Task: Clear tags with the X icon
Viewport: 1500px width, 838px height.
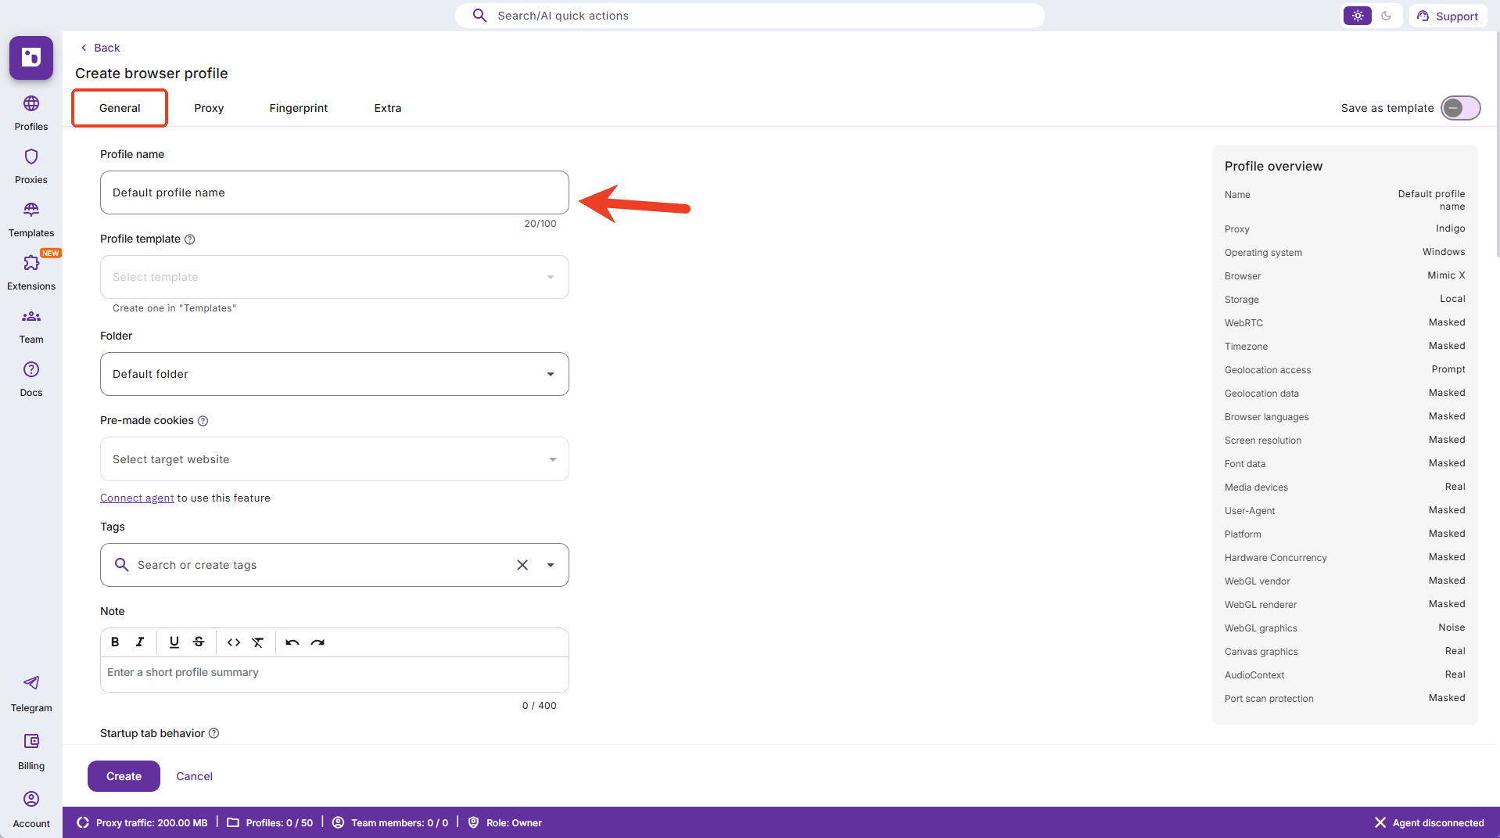Action: pyautogui.click(x=522, y=565)
